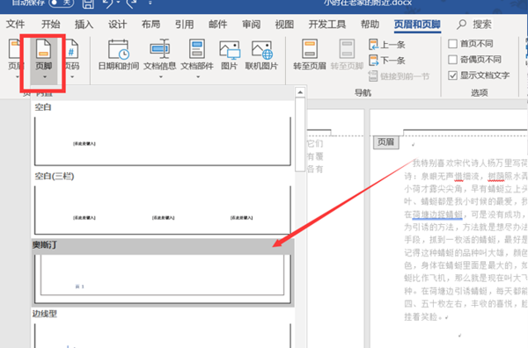Uncheck the 显示文档文字 checkbox
528x348 pixels.
point(452,76)
